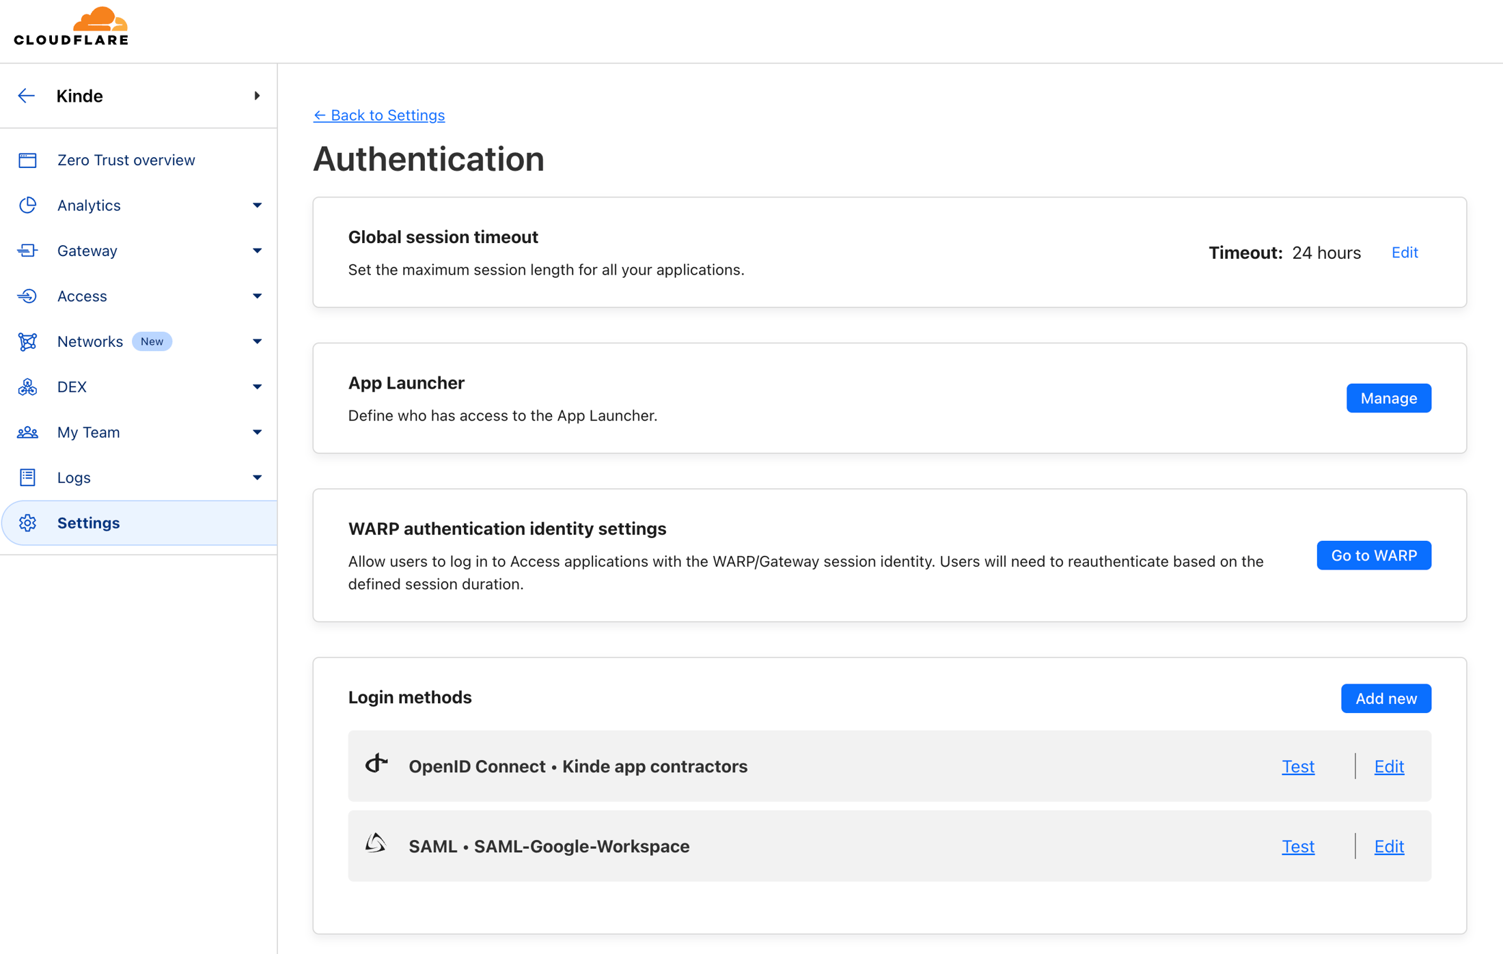Click the Kinde account name
Image resolution: width=1503 pixels, height=954 pixels.
coord(79,96)
